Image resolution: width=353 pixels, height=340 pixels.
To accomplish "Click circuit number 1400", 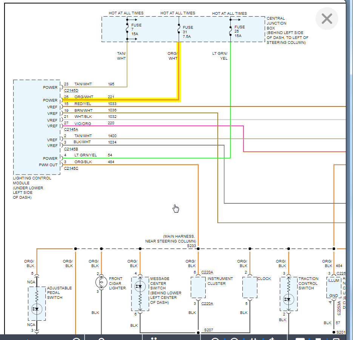I will (112, 136).
